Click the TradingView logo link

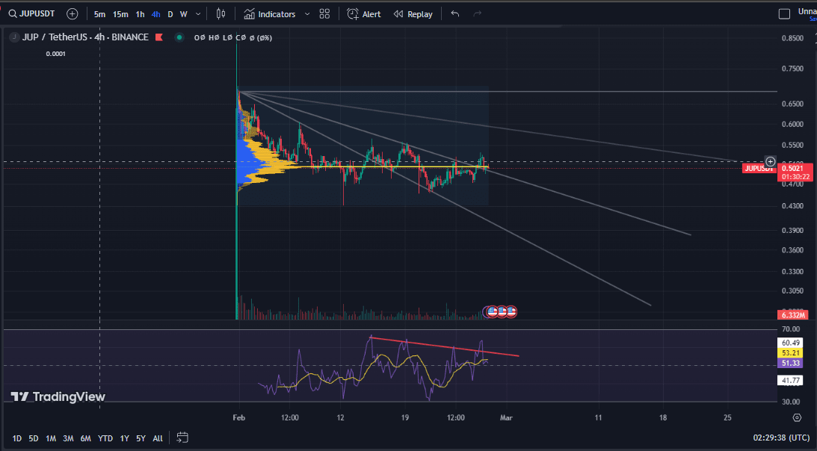tap(56, 396)
